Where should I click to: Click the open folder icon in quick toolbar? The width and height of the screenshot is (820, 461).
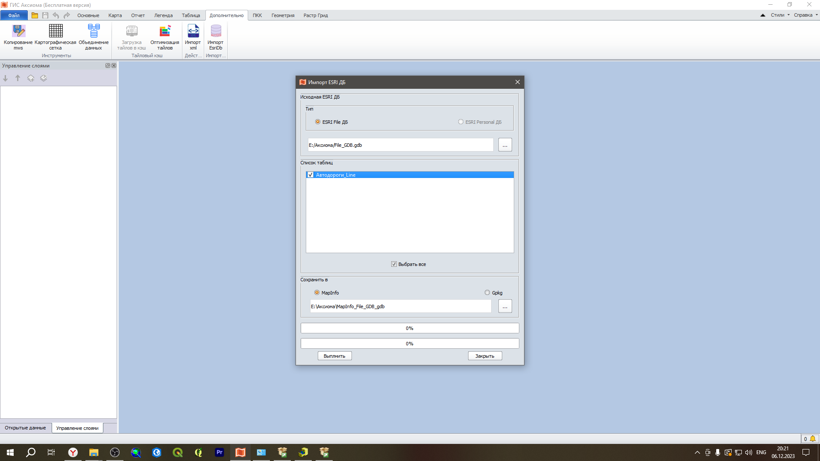click(x=35, y=15)
